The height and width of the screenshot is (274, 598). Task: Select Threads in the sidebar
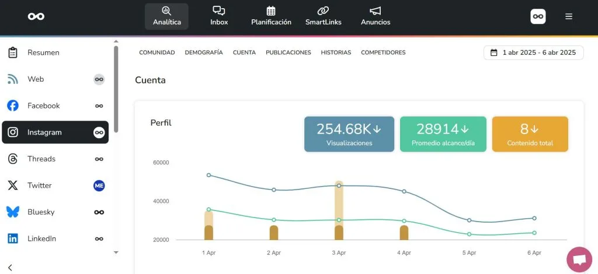point(55,159)
